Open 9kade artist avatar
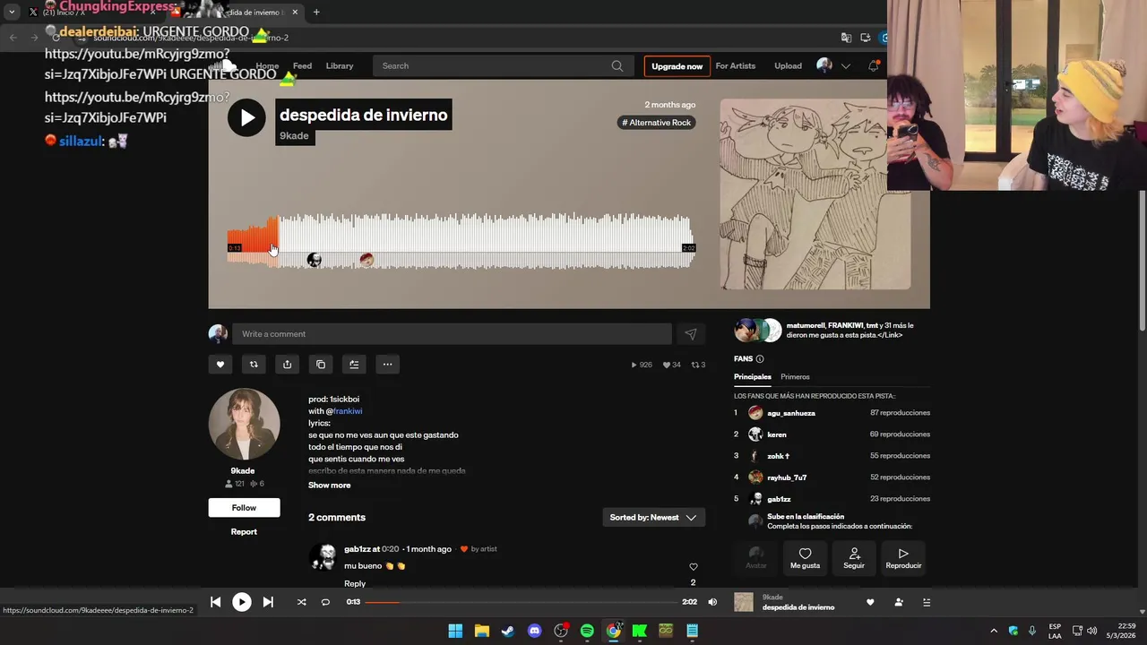 [244, 425]
